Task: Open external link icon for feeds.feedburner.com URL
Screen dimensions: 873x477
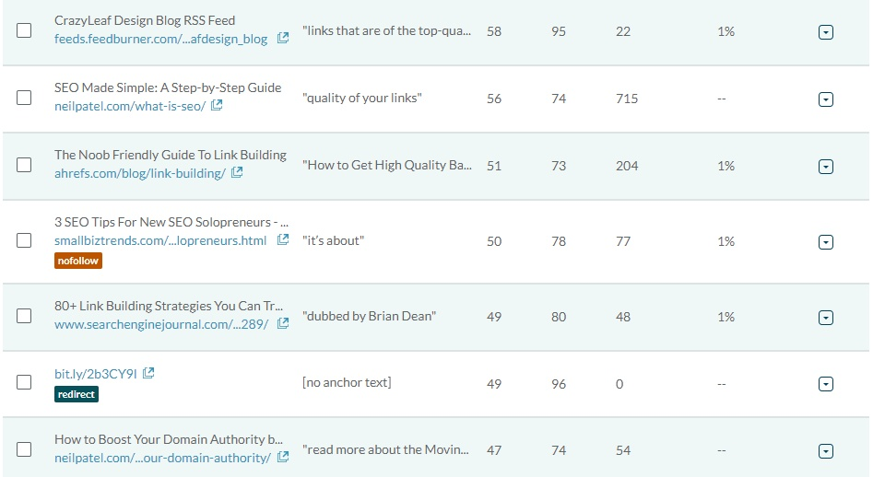Action: (x=283, y=38)
